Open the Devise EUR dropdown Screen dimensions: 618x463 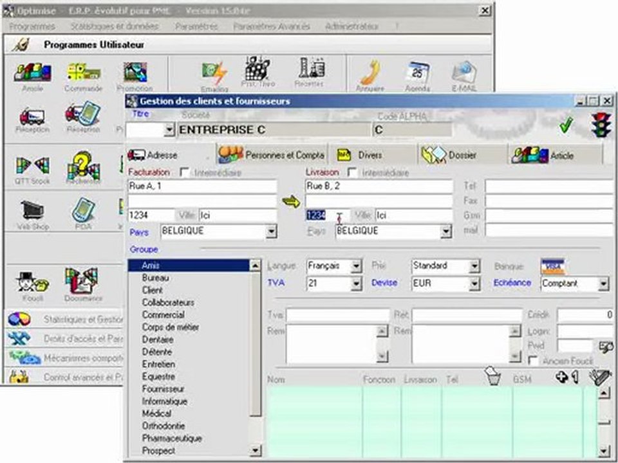[474, 283]
